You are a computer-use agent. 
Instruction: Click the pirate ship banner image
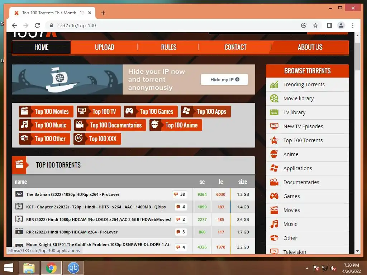pos(67,79)
